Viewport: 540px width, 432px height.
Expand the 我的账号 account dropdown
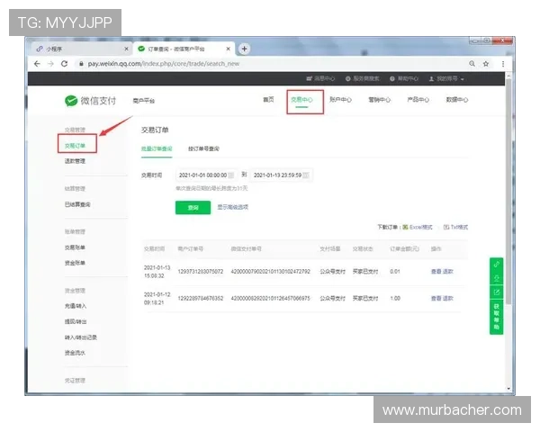tap(446, 78)
